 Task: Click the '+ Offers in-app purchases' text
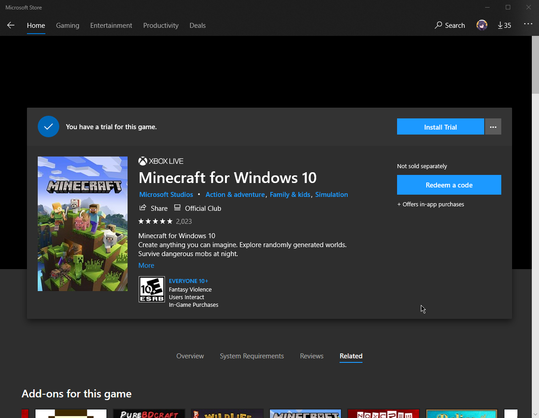point(431,205)
